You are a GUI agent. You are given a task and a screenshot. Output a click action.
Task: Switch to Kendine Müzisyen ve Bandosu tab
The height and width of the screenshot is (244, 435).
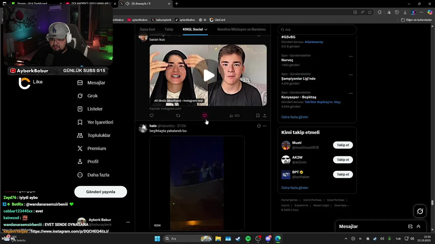241,29
